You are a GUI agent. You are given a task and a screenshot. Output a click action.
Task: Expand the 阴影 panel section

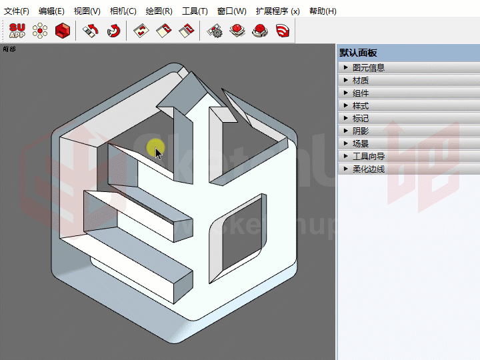(x=361, y=131)
